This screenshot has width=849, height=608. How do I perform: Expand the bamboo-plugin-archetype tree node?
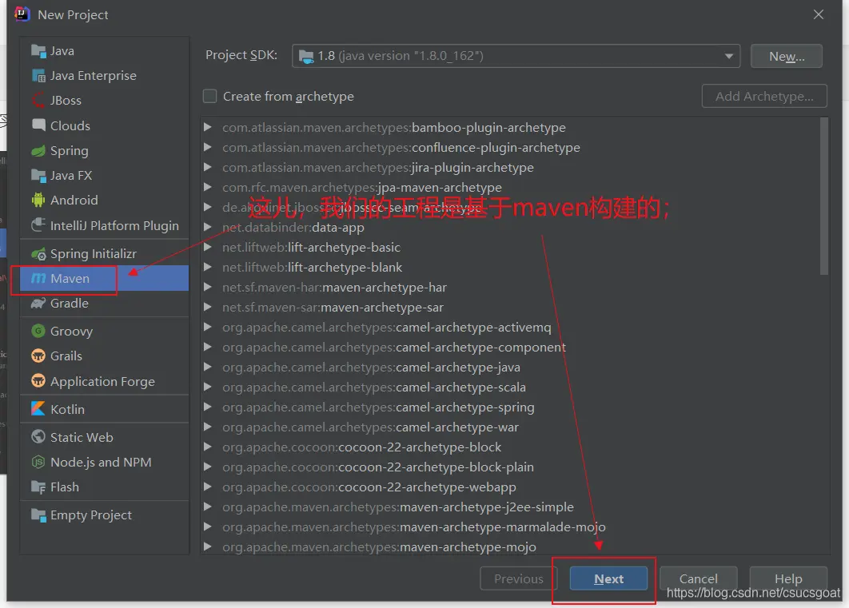(208, 128)
